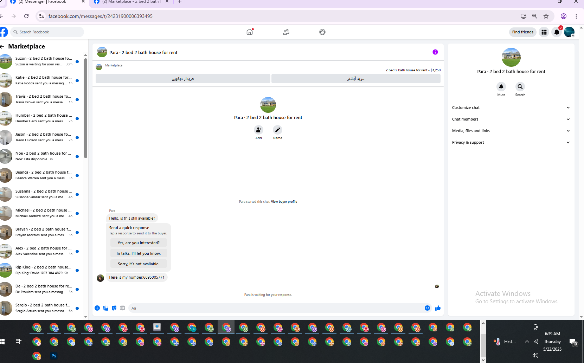Click the Chrome address bar URL

point(101,16)
